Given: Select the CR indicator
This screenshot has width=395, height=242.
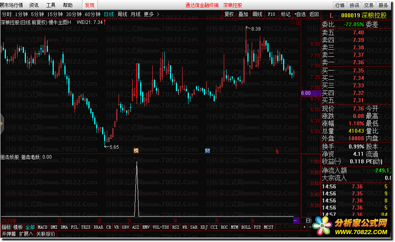Looking at the screenshot, I should pyautogui.click(x=109, y=227).
